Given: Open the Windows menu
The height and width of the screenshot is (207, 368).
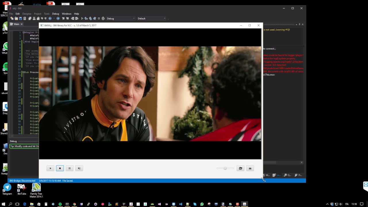Looking at the screenshot, I should coord(66,14).
